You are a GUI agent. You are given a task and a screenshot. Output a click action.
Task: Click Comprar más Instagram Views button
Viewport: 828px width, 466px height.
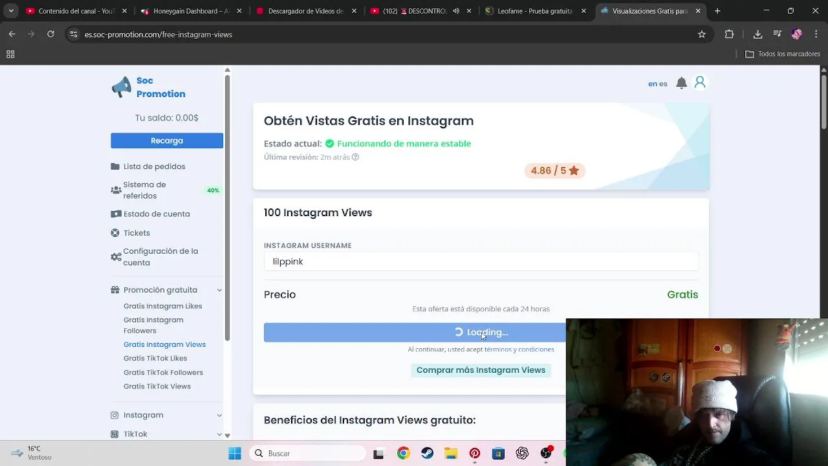481,370
